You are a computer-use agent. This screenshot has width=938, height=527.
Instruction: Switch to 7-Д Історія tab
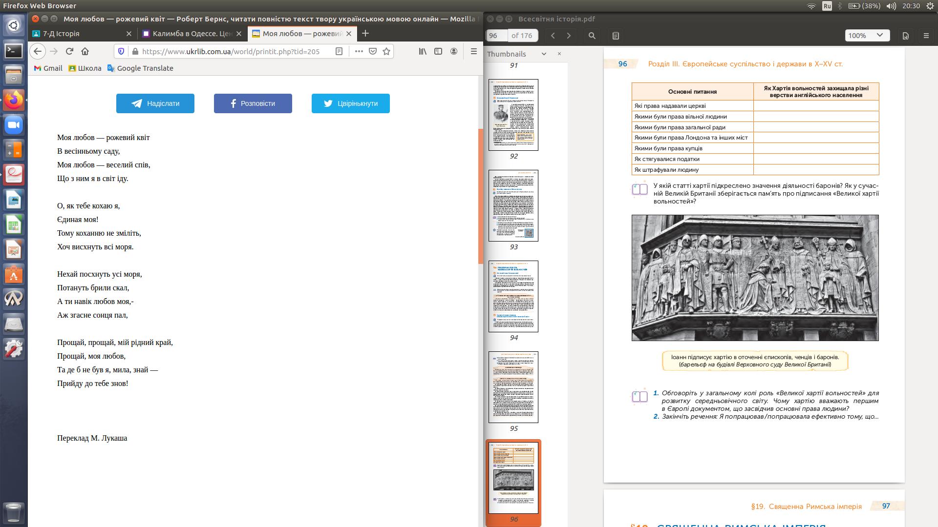[68, 34]
